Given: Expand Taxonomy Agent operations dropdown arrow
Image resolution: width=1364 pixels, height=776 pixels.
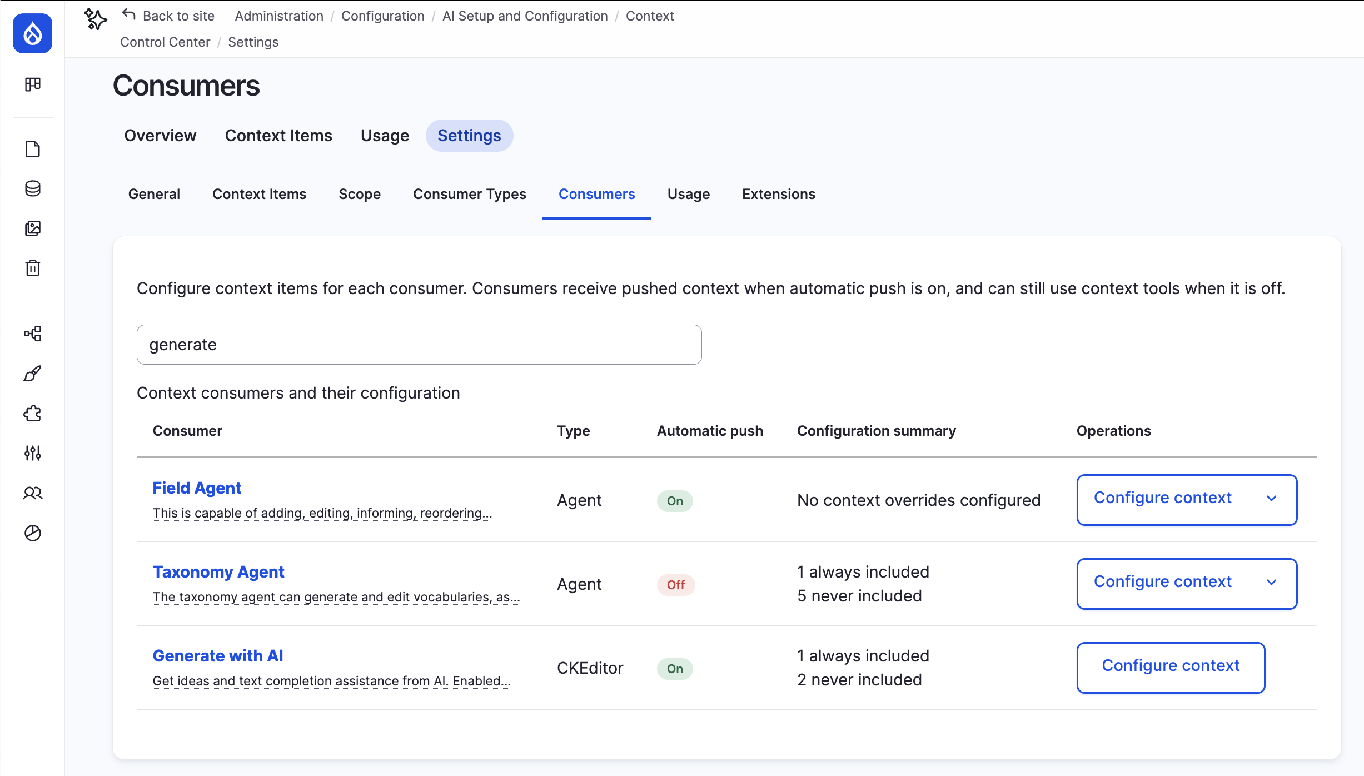Looking at the screenshot, I should point(1272,583).
